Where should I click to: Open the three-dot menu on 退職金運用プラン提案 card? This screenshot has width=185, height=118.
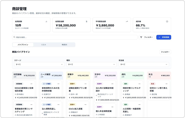(x=86, y=84)
